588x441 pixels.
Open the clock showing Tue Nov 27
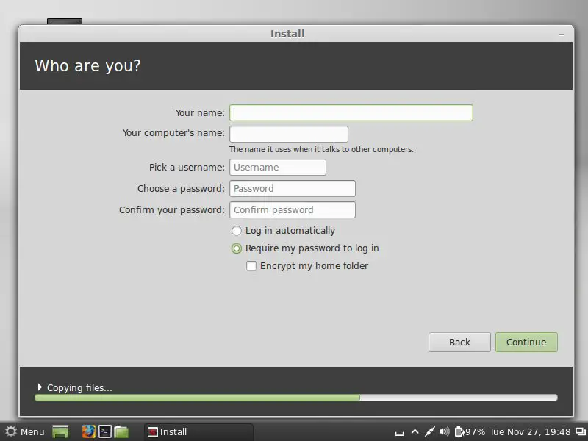coord(530,432)
